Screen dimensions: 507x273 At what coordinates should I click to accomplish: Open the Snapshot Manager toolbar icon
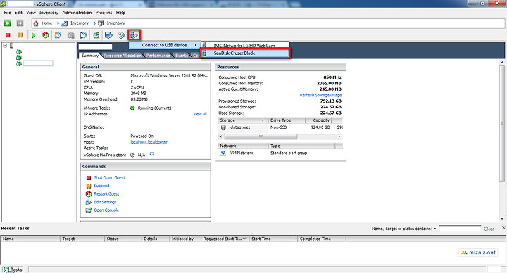(83, 35)
